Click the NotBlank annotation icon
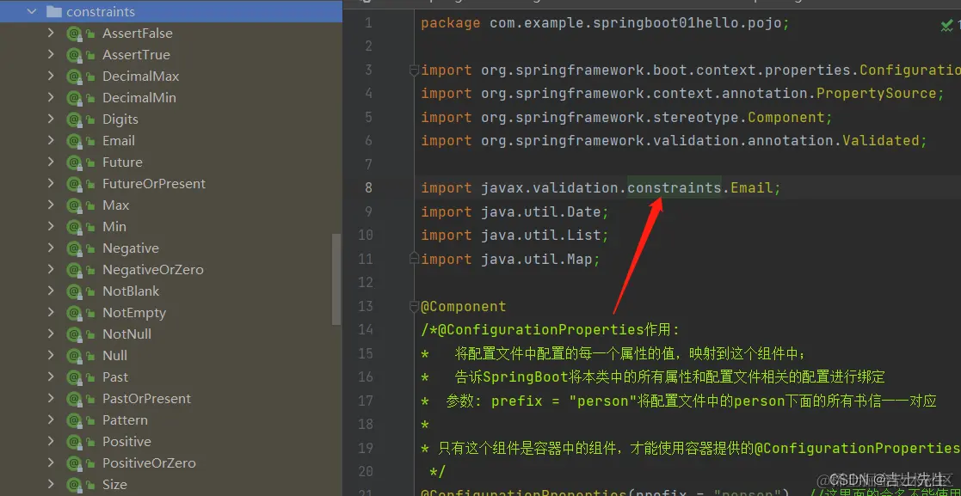Viewport: 961px width, 496px height. 74,291
